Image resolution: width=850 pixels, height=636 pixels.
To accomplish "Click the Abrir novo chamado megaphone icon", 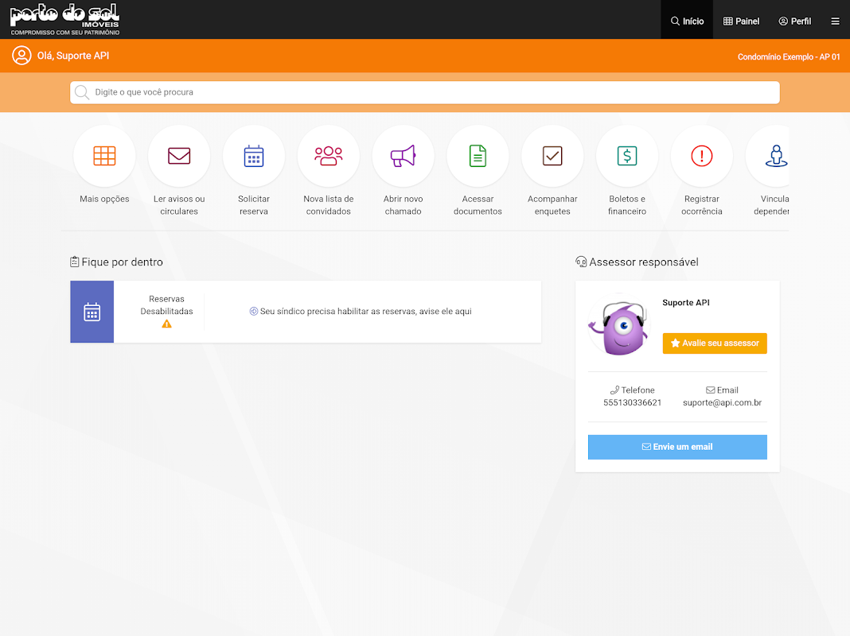I will coord(403,156).
